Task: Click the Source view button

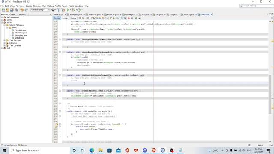Action: click(x=57, y=18)
